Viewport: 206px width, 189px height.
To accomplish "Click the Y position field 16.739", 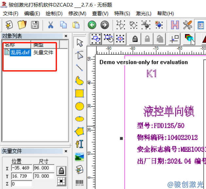I will pos(22,176).
